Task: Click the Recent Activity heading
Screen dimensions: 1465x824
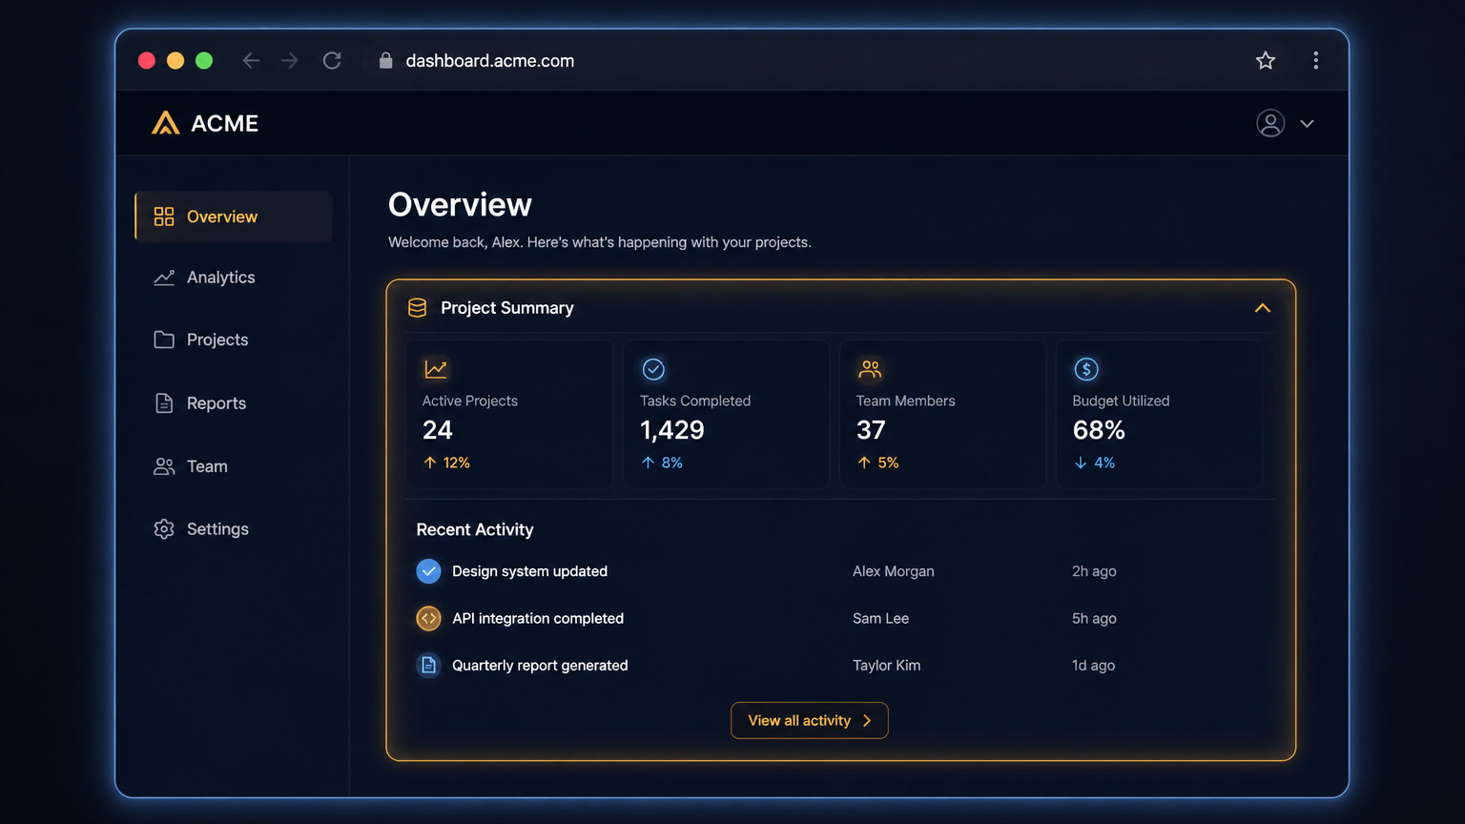Action: pyautogui.click(x=475, y=529)
